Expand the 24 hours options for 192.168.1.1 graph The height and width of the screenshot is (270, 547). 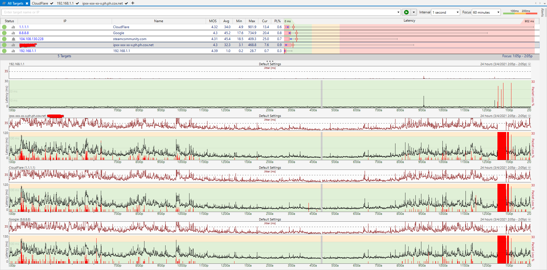(529, 64)
